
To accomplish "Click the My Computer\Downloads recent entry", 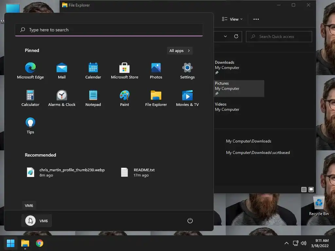I will tap(249, 141).
